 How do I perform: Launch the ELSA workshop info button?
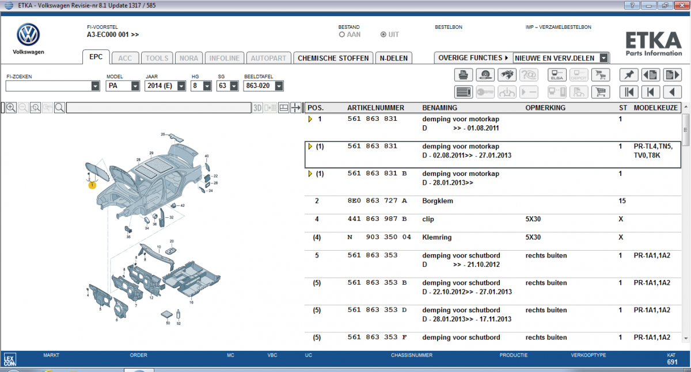click(556, 75)
